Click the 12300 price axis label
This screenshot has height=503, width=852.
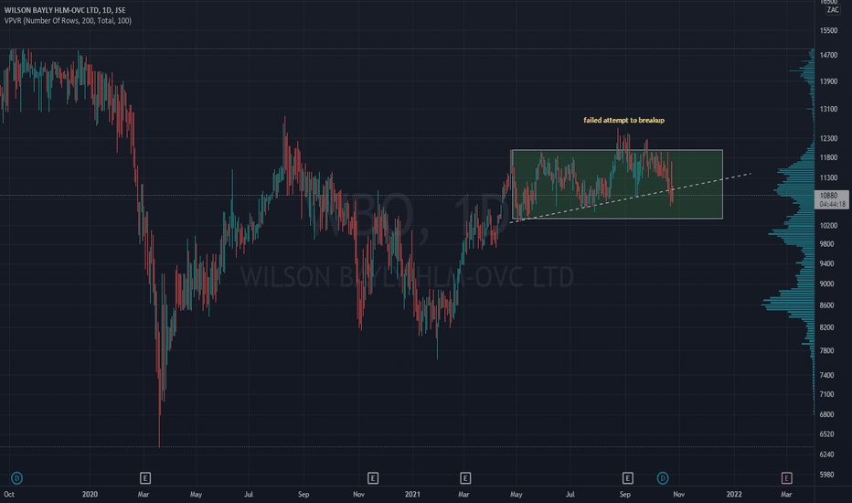point(828,139)
